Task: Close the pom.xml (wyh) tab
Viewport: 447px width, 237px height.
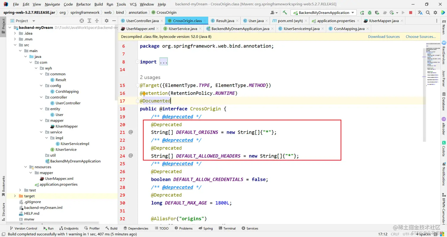Action: (x=306, y=21)
